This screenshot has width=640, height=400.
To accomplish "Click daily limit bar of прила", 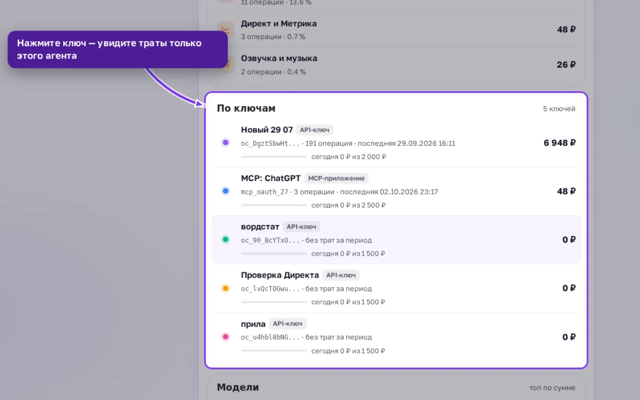I will click(274, 351).
